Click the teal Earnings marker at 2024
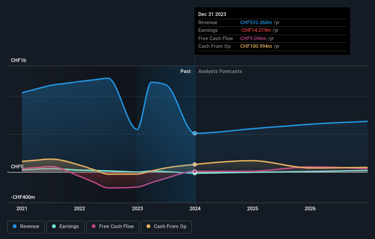Screen dimensions: 375x239 pyautogui.click(x=195, y=174)
